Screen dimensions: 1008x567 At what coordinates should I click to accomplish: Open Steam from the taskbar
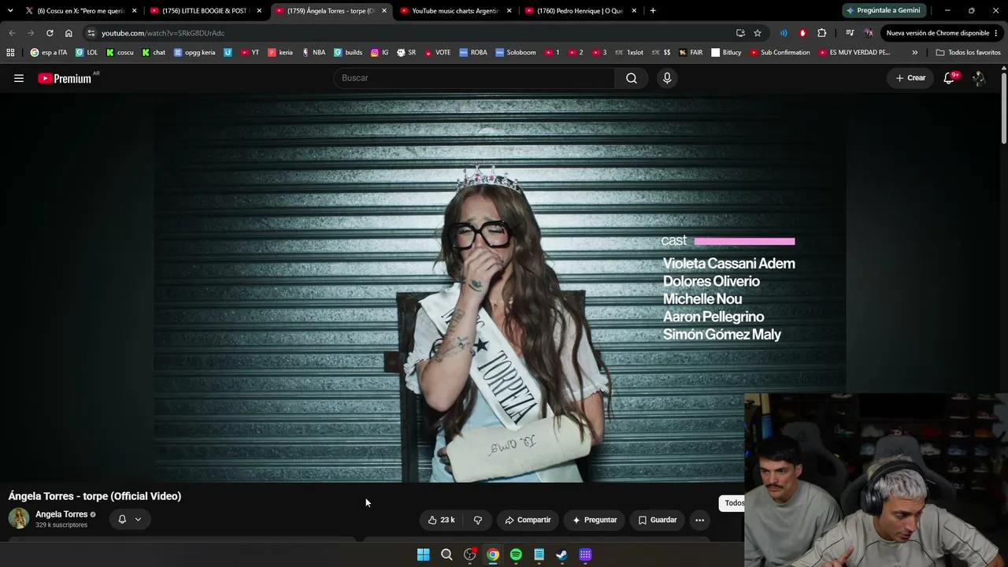coord(561,554)
